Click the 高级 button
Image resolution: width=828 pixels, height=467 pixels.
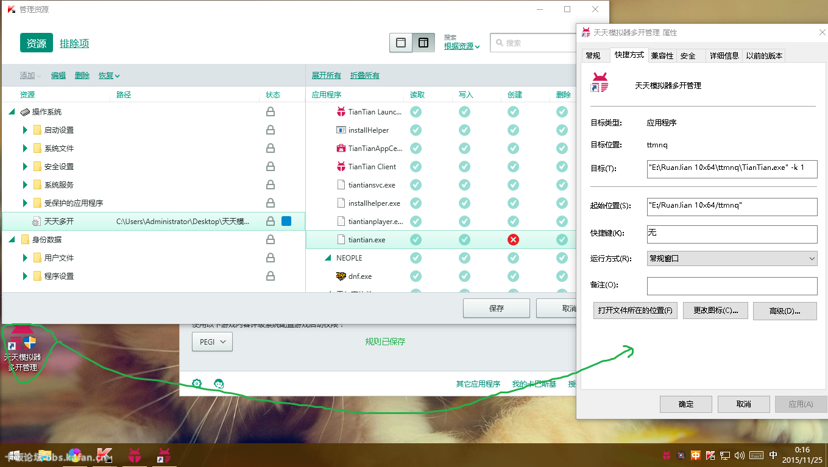(x=785, y=311)
